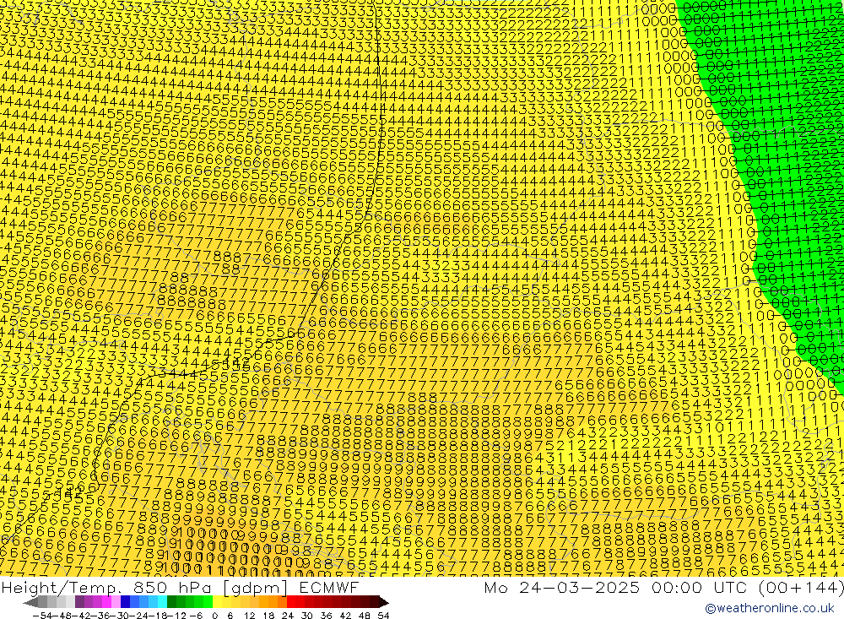Screen dimensions: 844x619
Task: Click the bright cyan swatch in the legend
Action: (162, 602)
